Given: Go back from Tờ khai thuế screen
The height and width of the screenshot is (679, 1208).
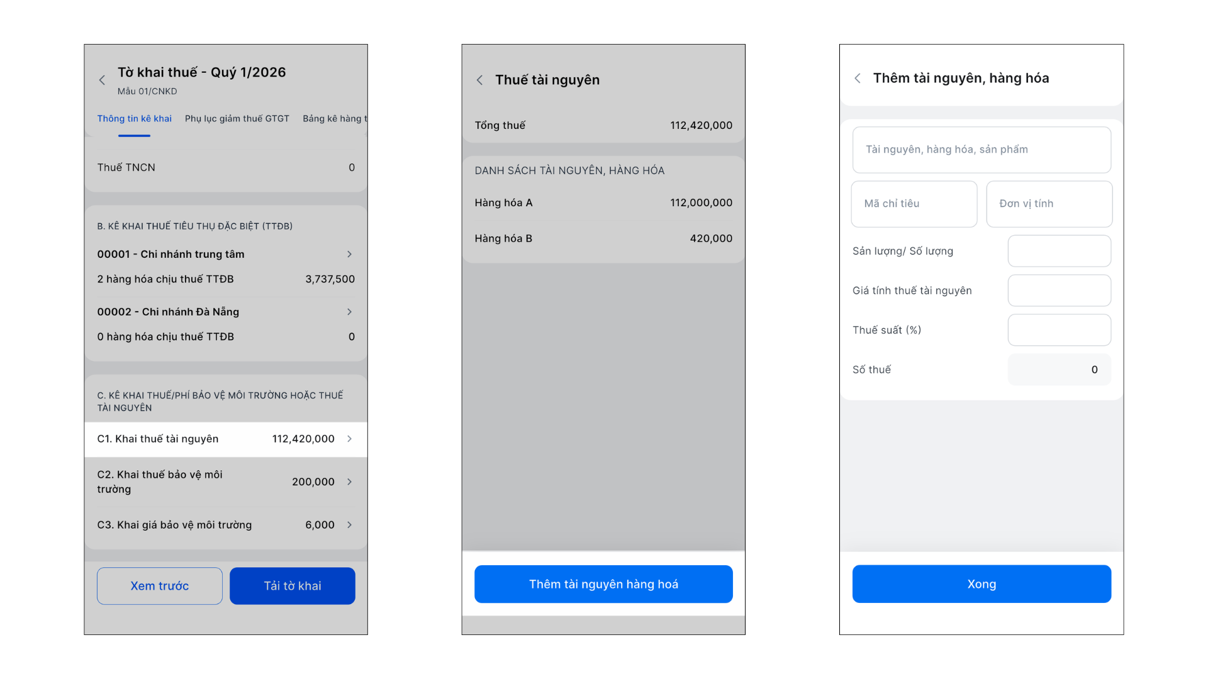Looking at the screenshot, I should 102,80.
